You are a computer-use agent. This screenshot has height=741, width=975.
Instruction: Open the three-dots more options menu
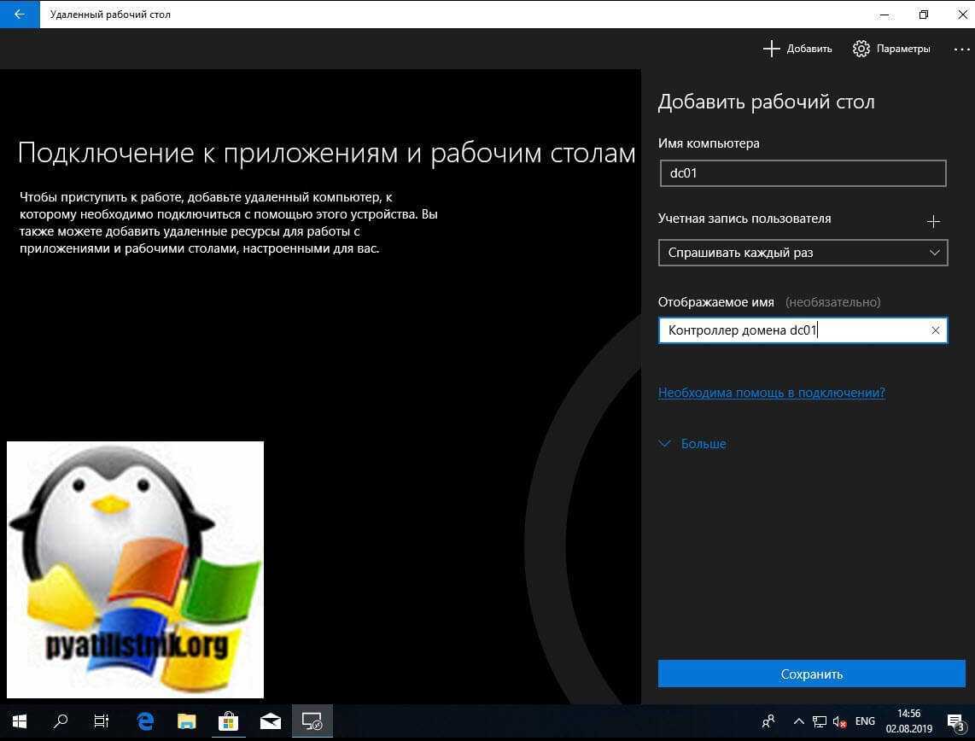click(x=960, y=49)
